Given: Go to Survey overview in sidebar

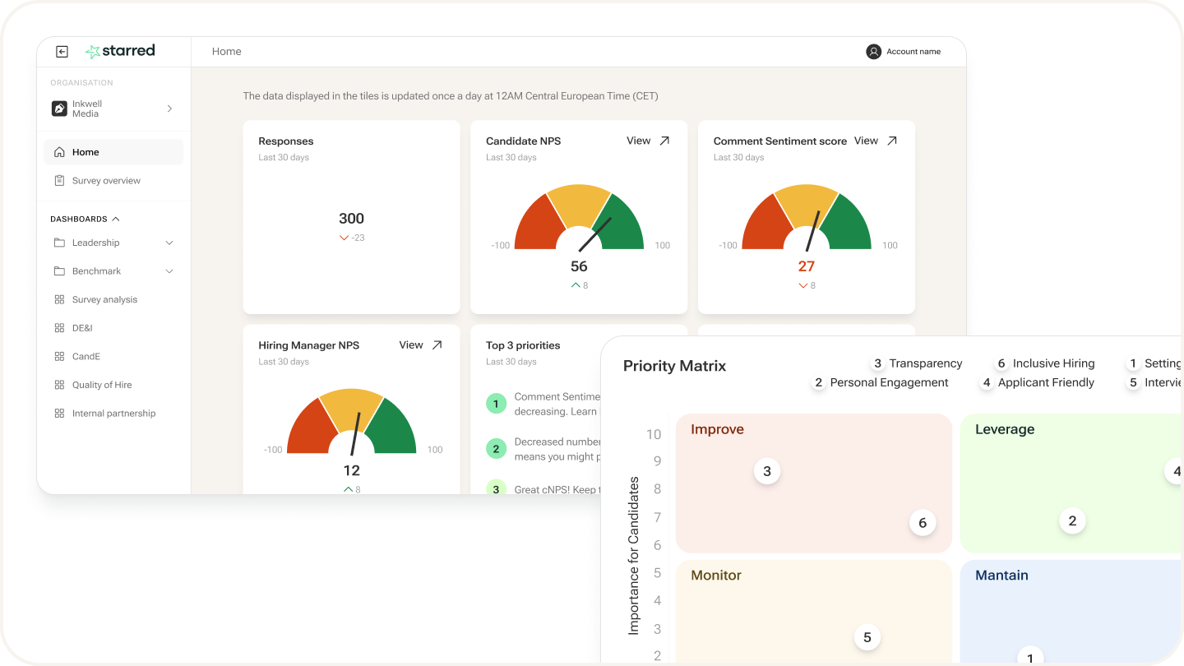Looking at the screenshot, I should click(x=106, y=181).
